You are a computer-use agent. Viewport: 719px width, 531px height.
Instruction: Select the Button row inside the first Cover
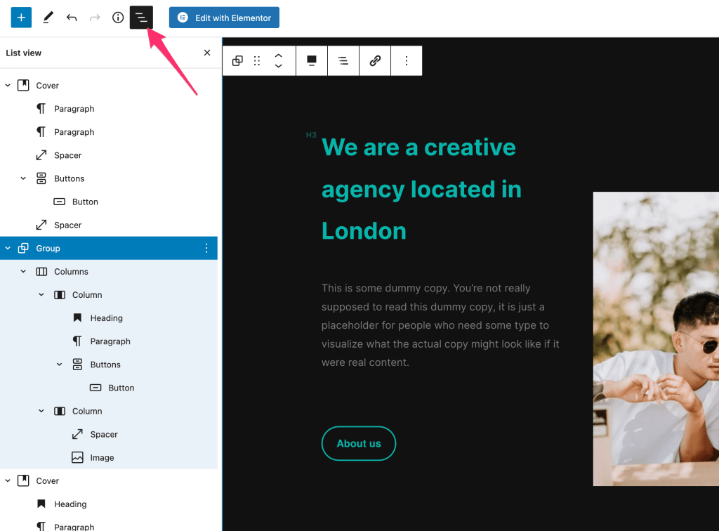109,202
